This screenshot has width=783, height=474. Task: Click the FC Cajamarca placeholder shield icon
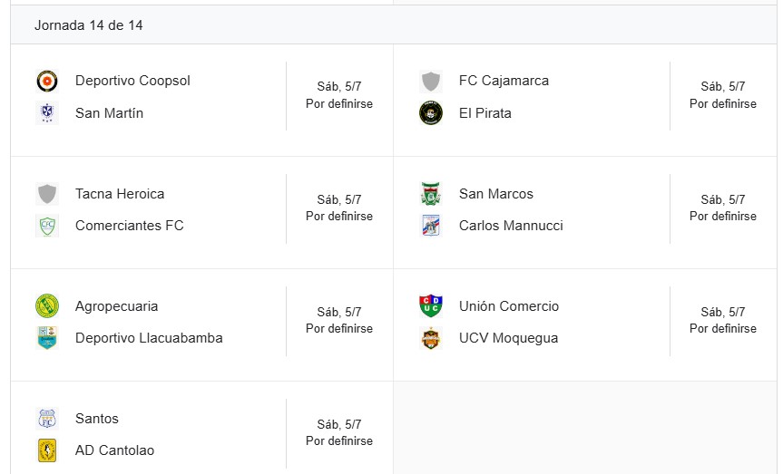431,81
